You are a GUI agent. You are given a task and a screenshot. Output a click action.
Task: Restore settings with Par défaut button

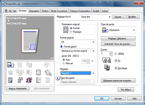pyautogui.click(x=126, y=90)
